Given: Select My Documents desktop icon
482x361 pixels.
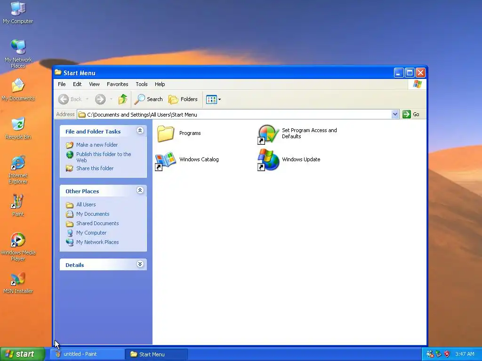Looking at the screenshot, I should click(x=18, y=90).
